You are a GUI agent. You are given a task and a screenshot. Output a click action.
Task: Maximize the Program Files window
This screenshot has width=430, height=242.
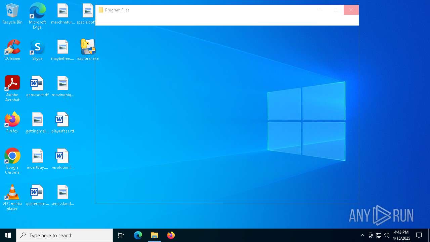(336, 10)
